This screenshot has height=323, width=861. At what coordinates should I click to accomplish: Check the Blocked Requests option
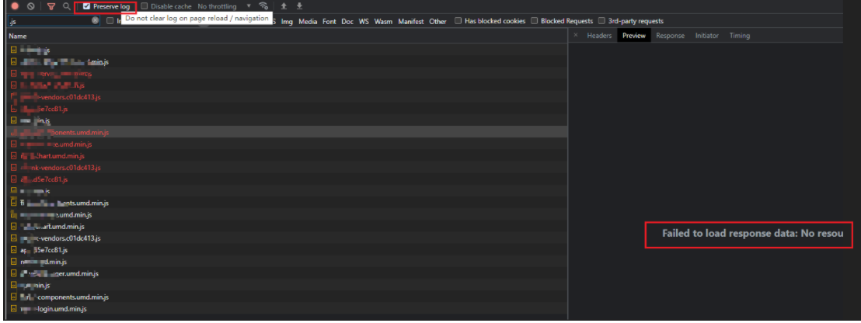pyautogui.click(x=535, y=21)
